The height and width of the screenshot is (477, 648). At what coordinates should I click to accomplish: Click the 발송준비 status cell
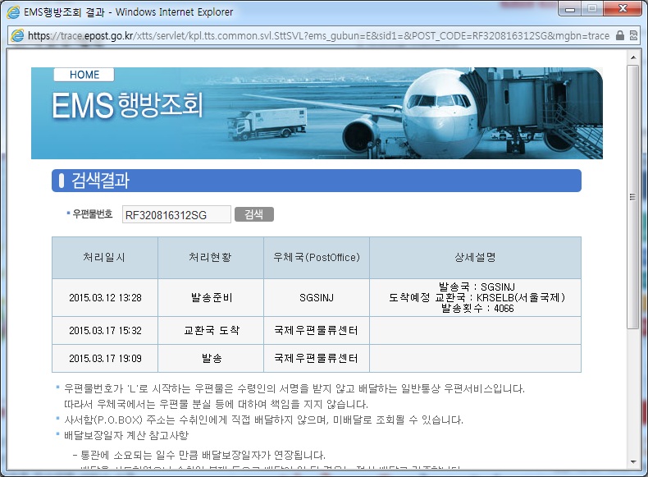[212, 297]
